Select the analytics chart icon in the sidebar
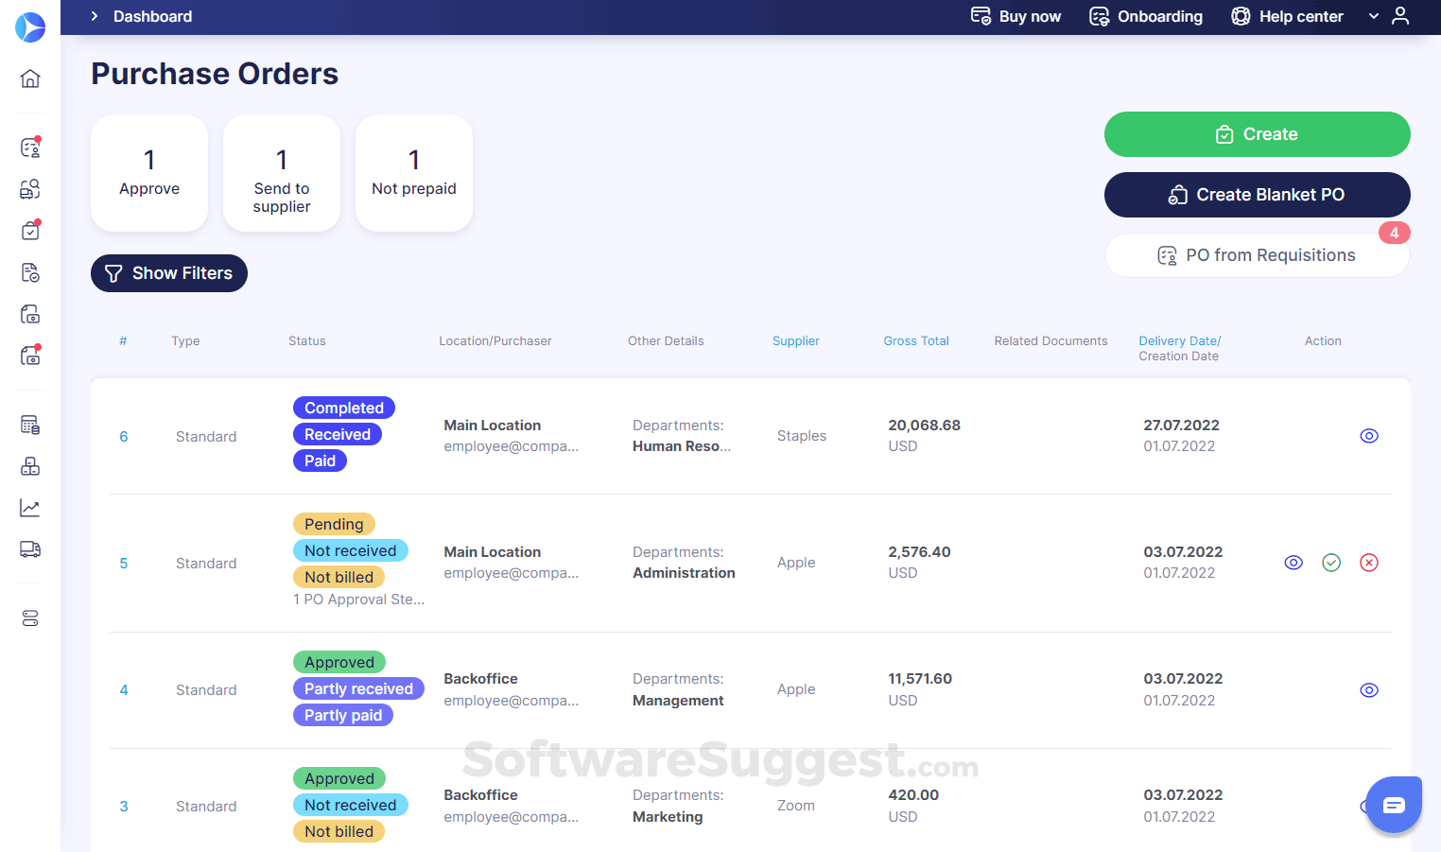The height and width of the screenshot is (852, 1441). pos(29,507)
